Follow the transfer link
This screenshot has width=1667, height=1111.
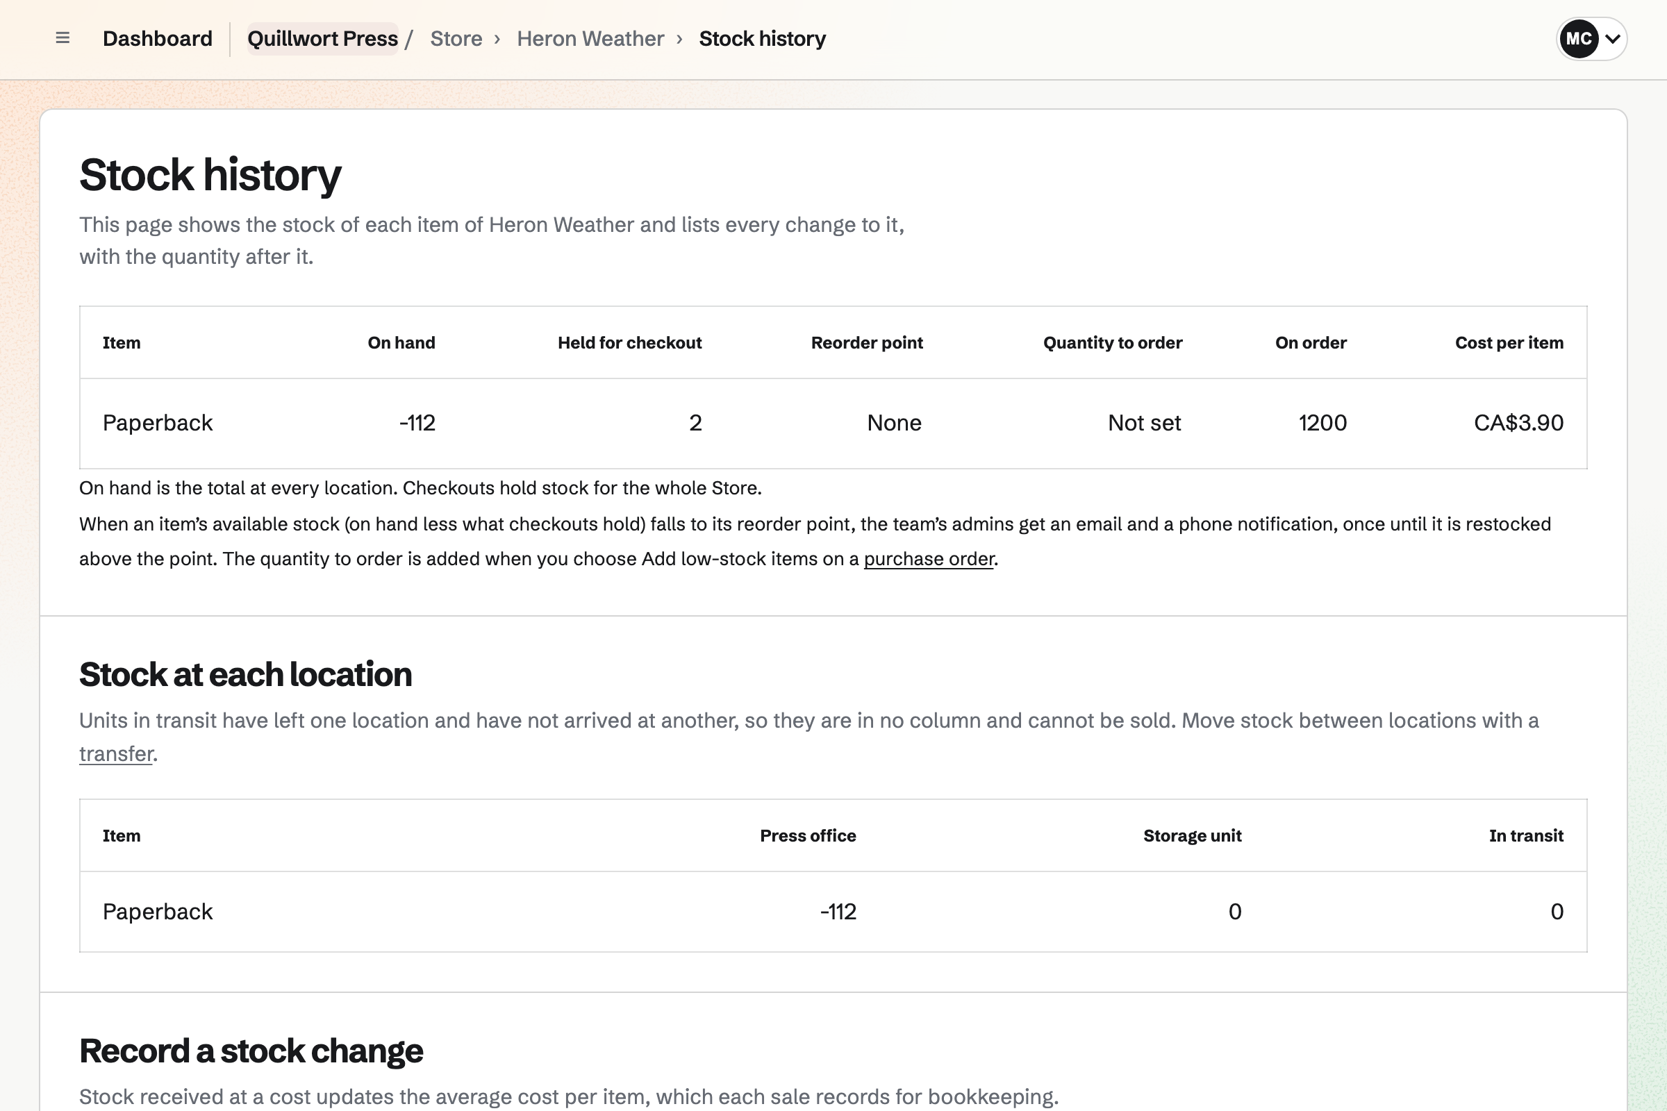pyautogui.click(x=115, y=754)
